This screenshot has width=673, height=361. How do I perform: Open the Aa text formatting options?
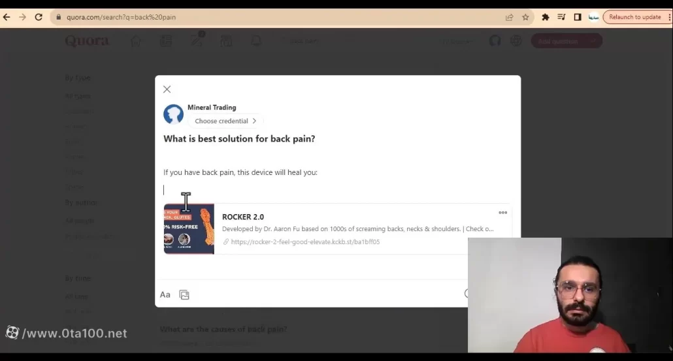click(x=165, y=295)
